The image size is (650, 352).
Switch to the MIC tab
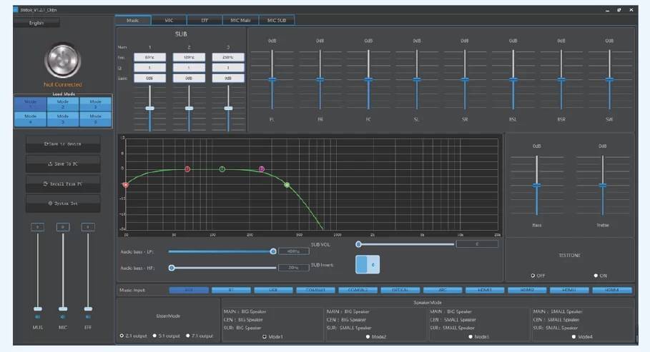point(169,20)
